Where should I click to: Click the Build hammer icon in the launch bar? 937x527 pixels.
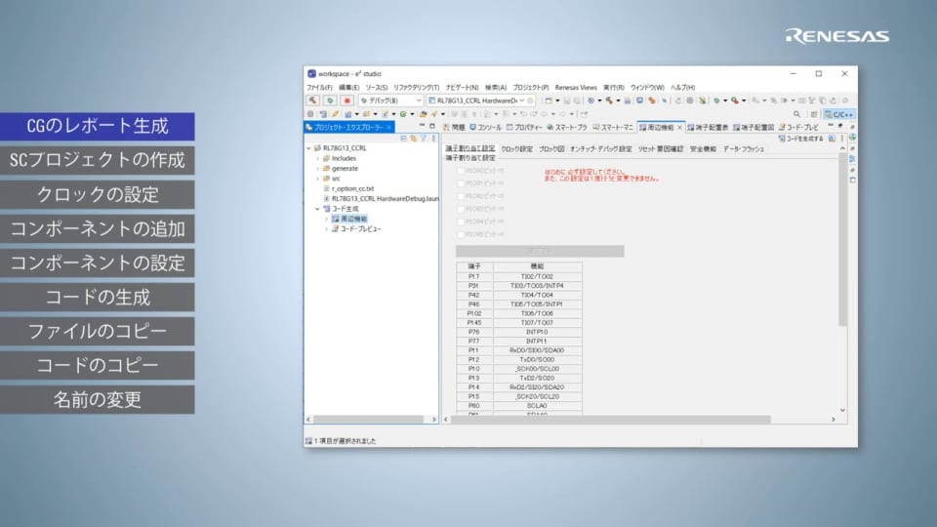click(x=312, y=101)
